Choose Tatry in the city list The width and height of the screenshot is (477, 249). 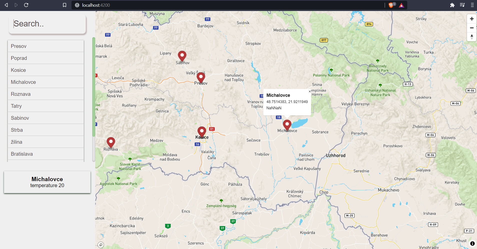coord(46,106)
